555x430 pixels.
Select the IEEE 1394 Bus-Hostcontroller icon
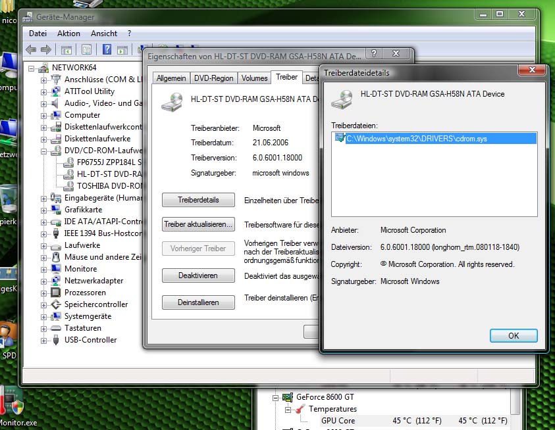pyautogui.click(x=56, y=233)
